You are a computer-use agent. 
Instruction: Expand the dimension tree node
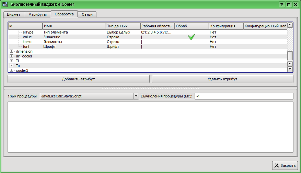coord(11,51)
